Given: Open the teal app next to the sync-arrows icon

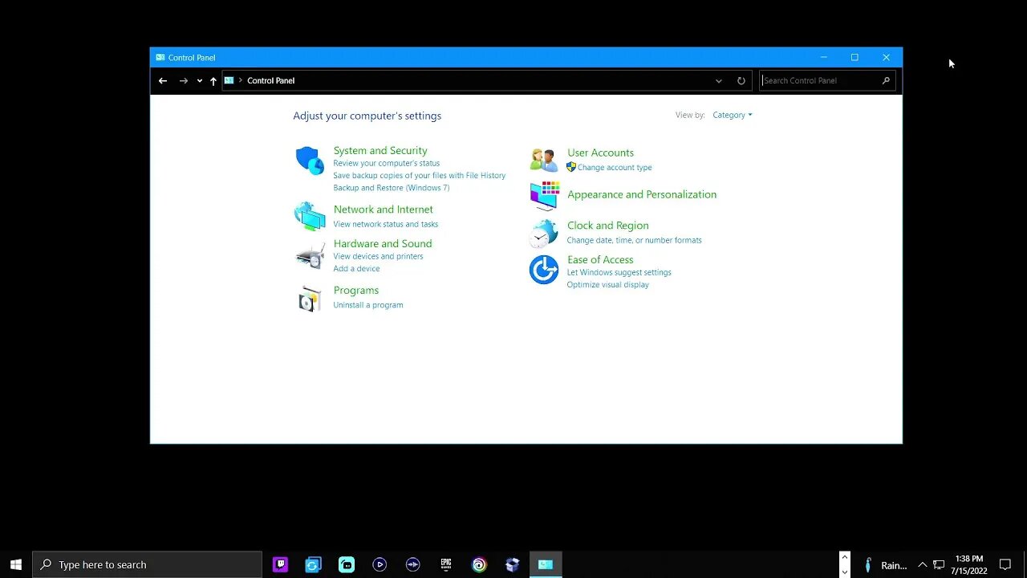Looking at the screenshot, I should (x=347, y=564).
